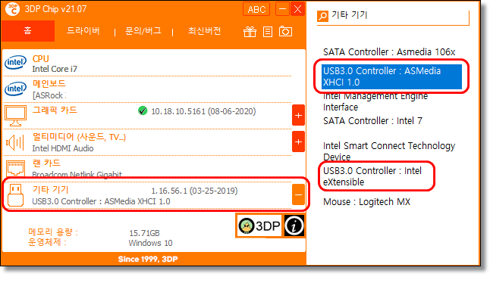The image size is (490, 283).
Task: Click the gift box icon
Action: coord(250,32)
